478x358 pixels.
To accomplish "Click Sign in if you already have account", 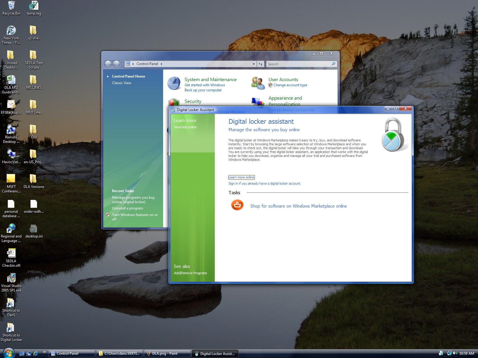I will pos(265,183).
